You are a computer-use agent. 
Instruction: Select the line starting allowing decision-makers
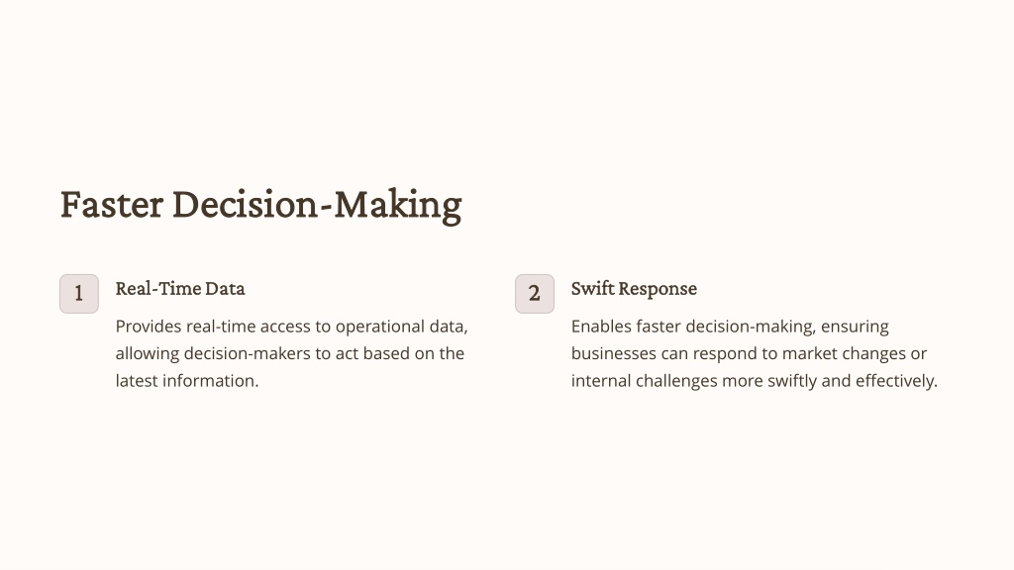[x=290, y=353]
